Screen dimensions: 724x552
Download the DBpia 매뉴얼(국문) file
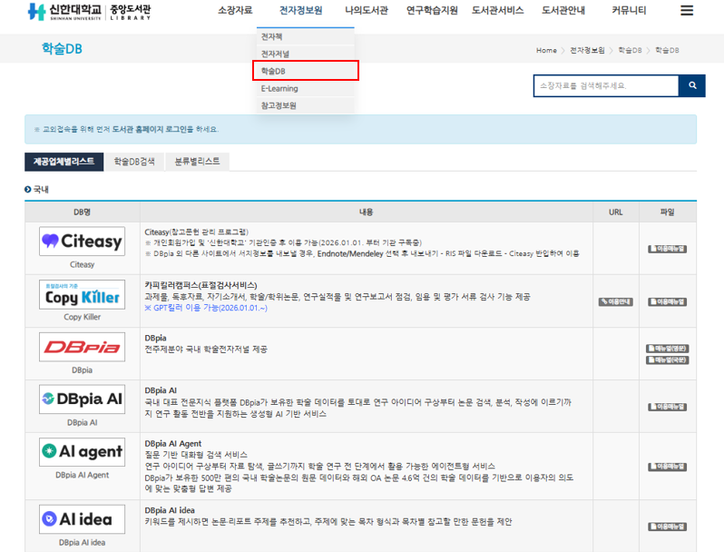(667, 360)
